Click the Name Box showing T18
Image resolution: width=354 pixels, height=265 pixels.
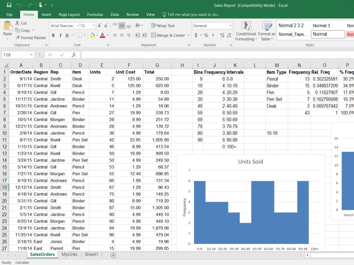16,55
